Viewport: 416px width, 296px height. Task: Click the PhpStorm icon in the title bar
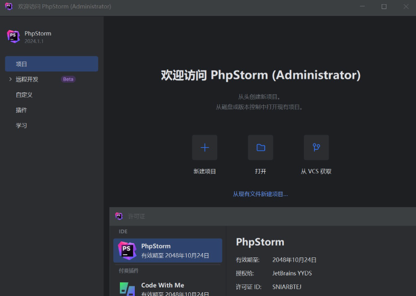coord(9,6)
